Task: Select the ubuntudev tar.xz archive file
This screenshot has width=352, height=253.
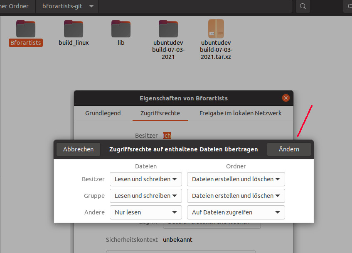Action: (216, 29)
